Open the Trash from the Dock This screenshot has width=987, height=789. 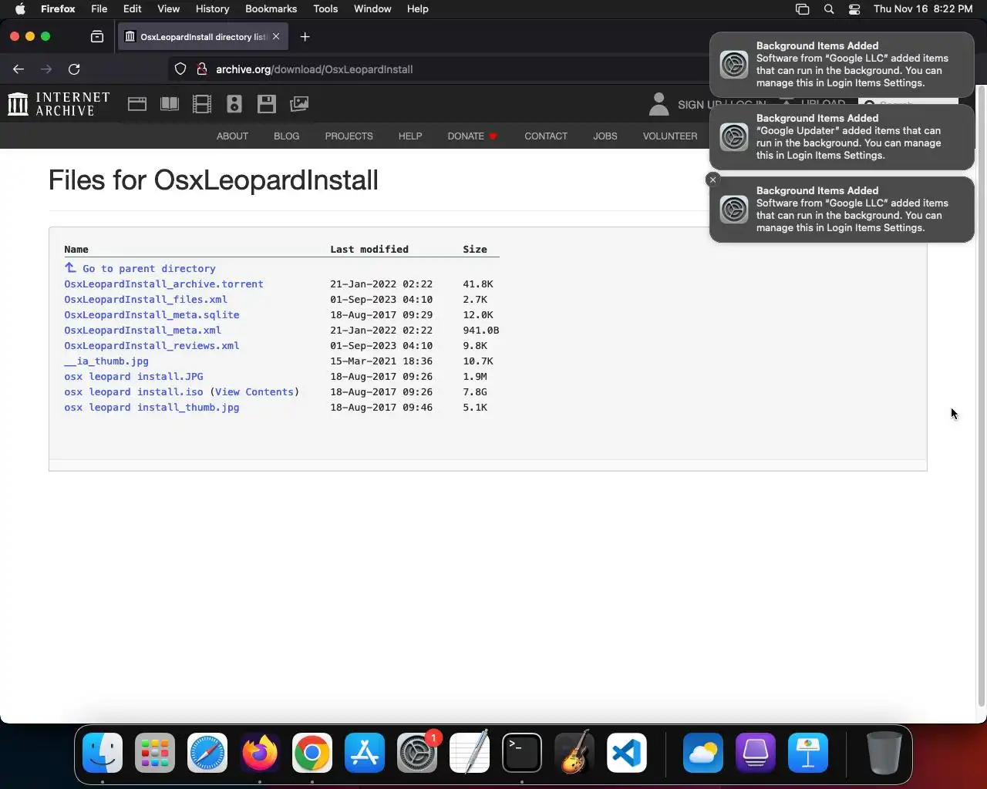(x=884, y=753)
